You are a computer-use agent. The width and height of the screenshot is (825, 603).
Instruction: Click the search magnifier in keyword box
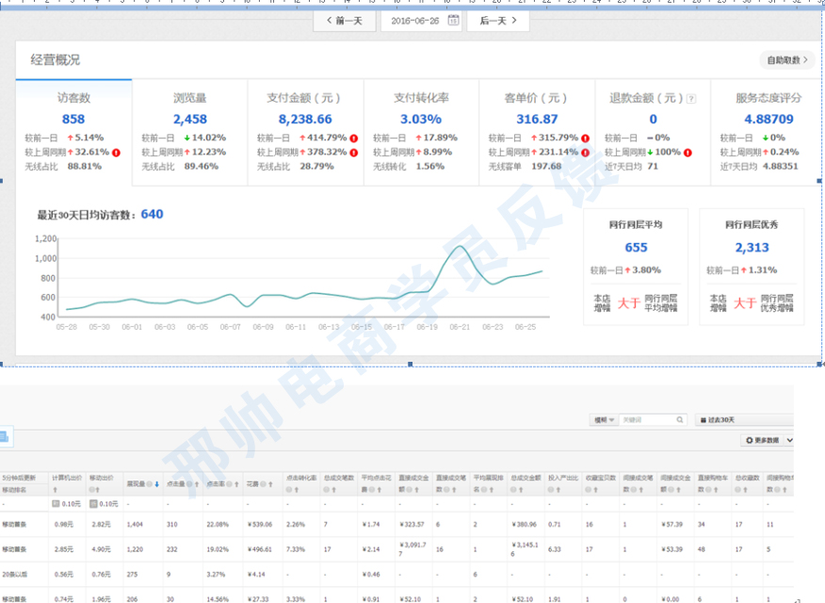679,419
